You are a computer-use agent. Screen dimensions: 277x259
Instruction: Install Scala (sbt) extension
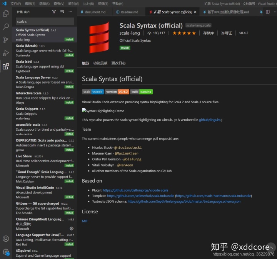click(x=69, y=71)
